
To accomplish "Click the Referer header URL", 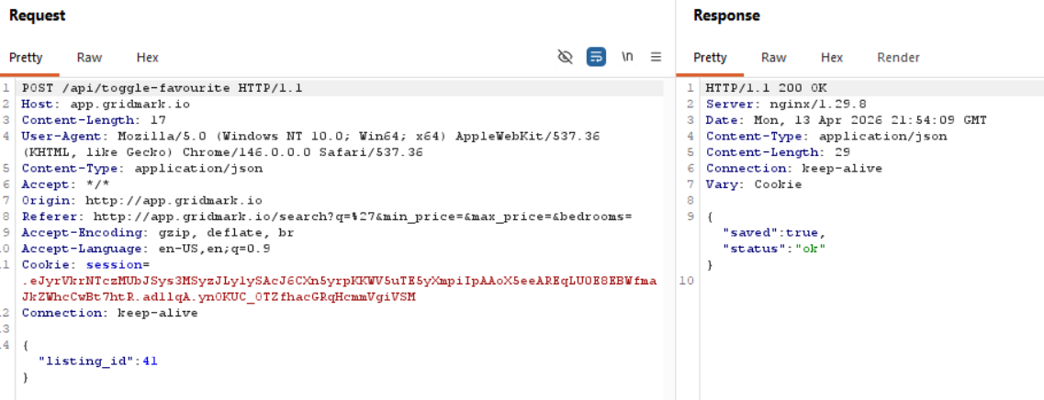I will (363, 217).
